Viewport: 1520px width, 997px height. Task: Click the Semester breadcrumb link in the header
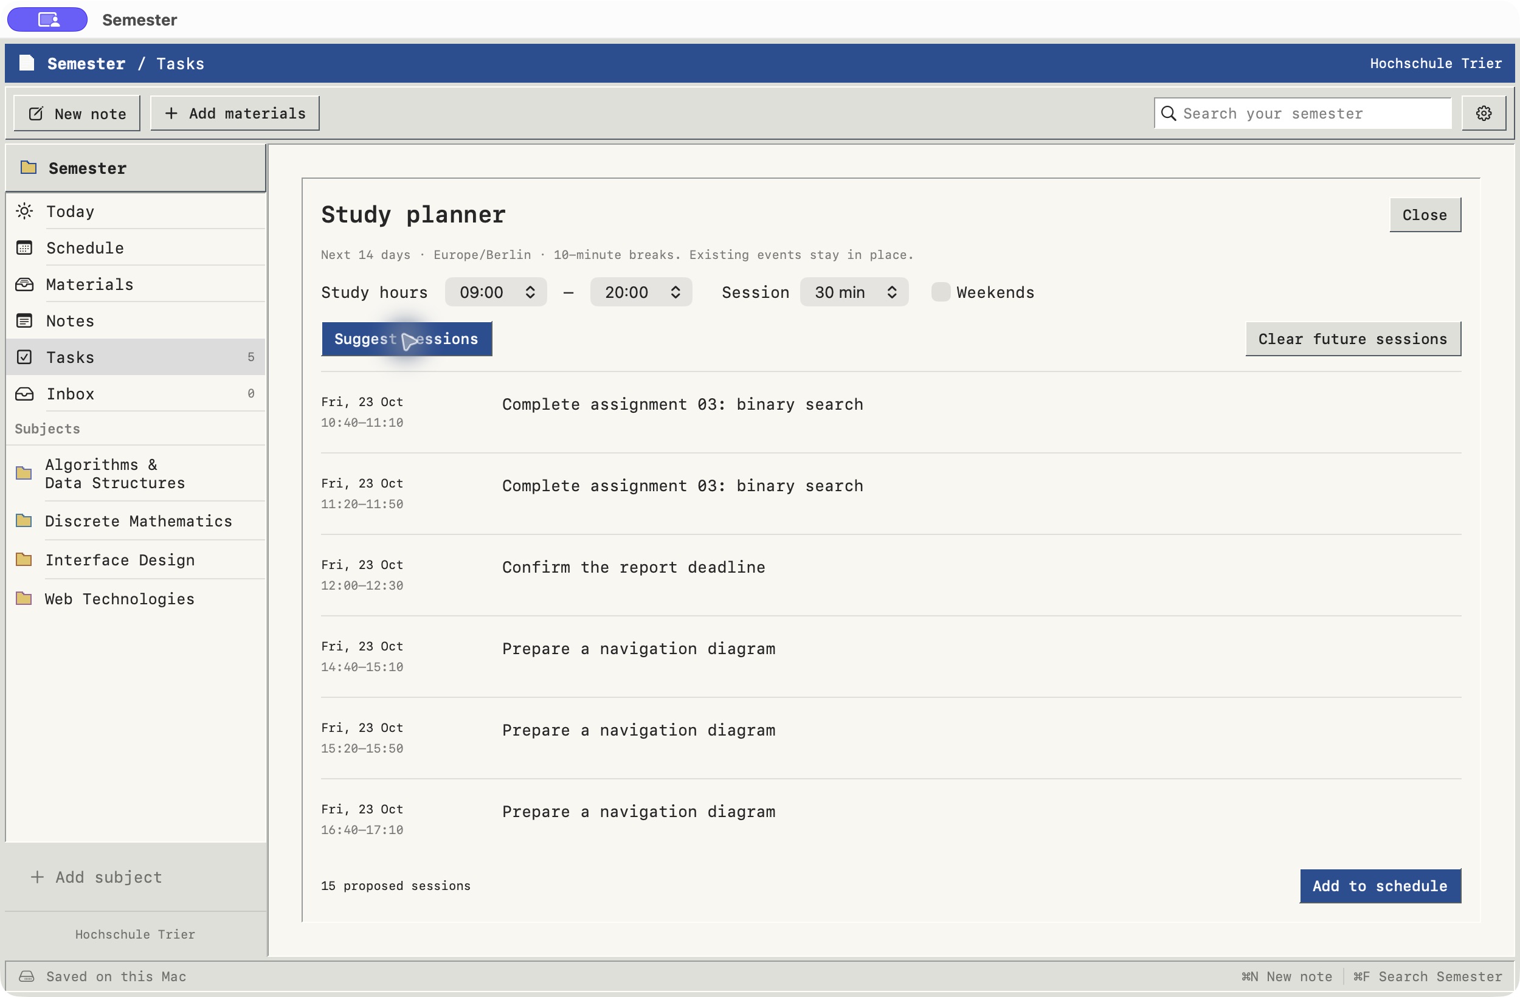pyautogui.click(x=86, y=63)
